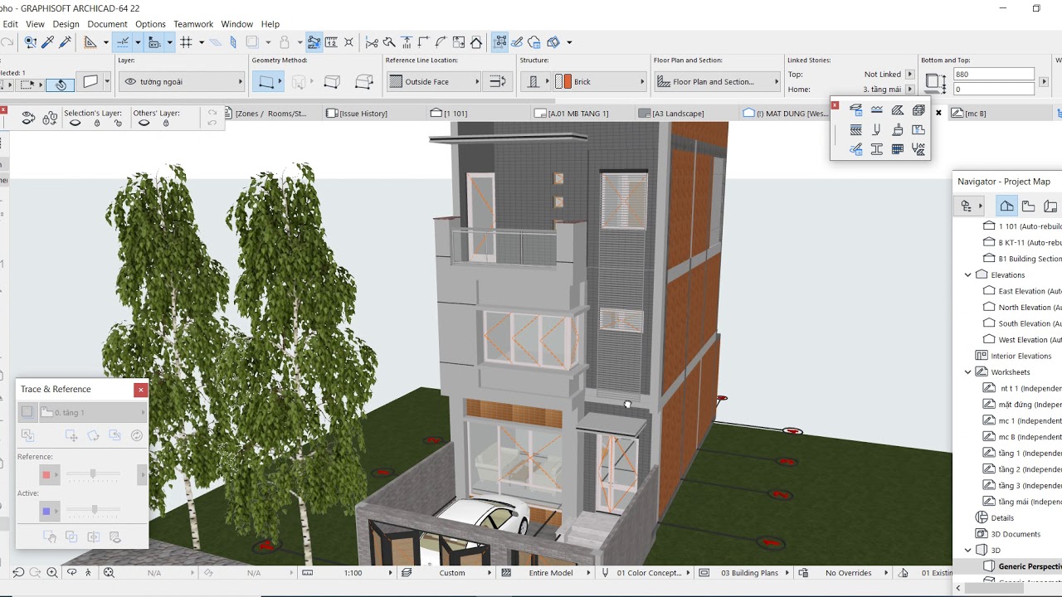This screenshot has height=597, width=1062.
Task: Open the Zone Categories attribute icon
Action: click(918, 129)
